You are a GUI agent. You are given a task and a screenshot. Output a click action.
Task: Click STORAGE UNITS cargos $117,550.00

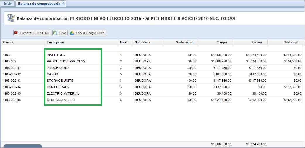[x=222, y=81]
